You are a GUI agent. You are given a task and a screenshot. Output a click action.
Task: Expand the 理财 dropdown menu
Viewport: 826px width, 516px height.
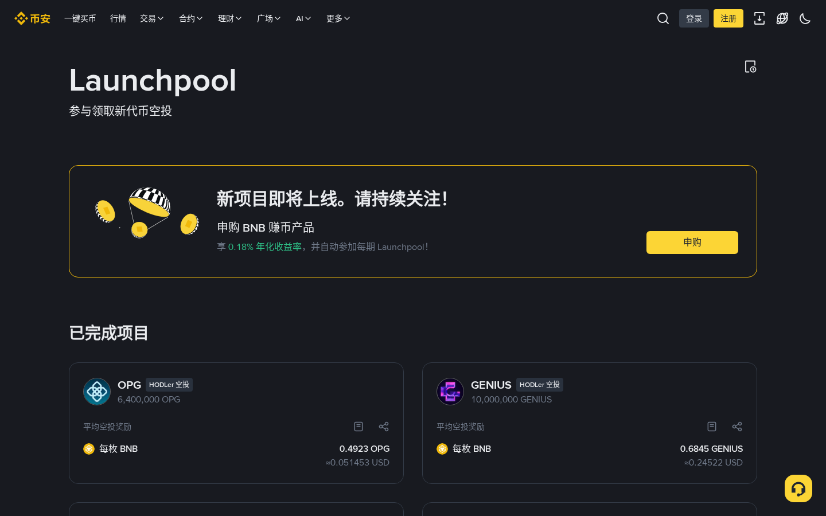tap(230, 18)
